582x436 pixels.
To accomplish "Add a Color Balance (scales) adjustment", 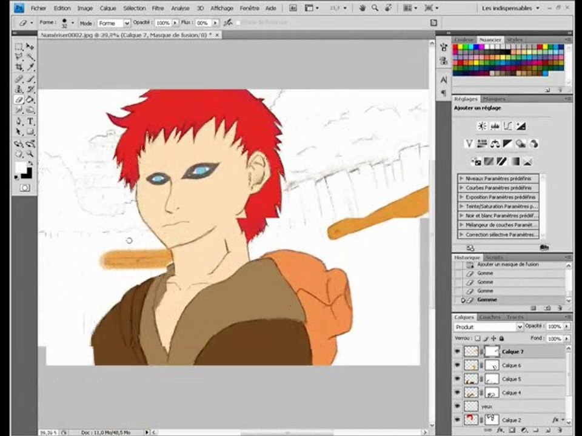I will (495, 144).
